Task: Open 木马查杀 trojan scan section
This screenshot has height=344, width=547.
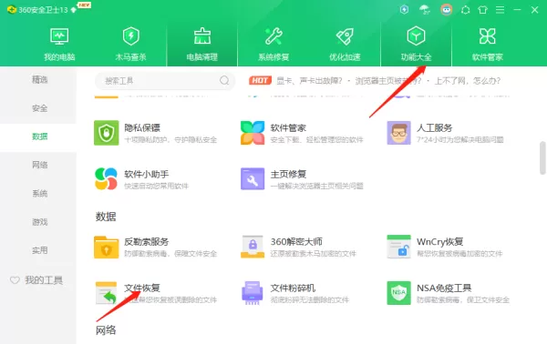Action: click(130, 44)
